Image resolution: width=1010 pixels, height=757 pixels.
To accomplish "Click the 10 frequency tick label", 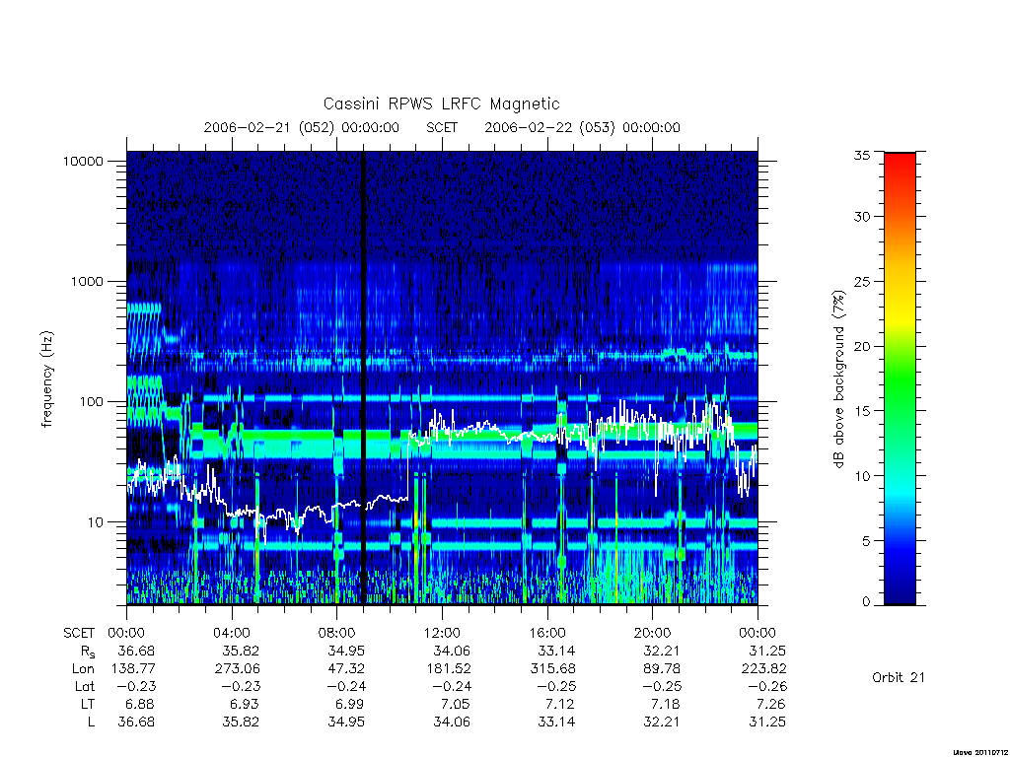I will 96,522.
